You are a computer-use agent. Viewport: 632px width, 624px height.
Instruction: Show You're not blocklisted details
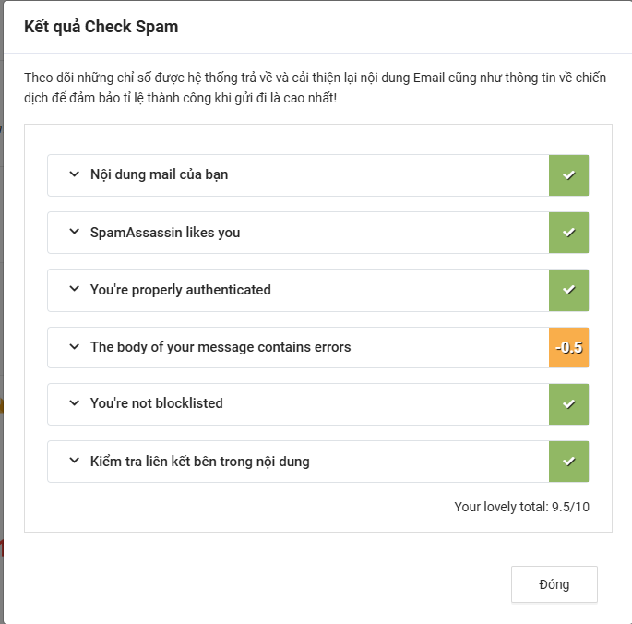[x=157, y=404]
